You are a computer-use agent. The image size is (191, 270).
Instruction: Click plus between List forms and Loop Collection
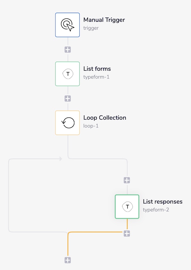tap(67, 98)
